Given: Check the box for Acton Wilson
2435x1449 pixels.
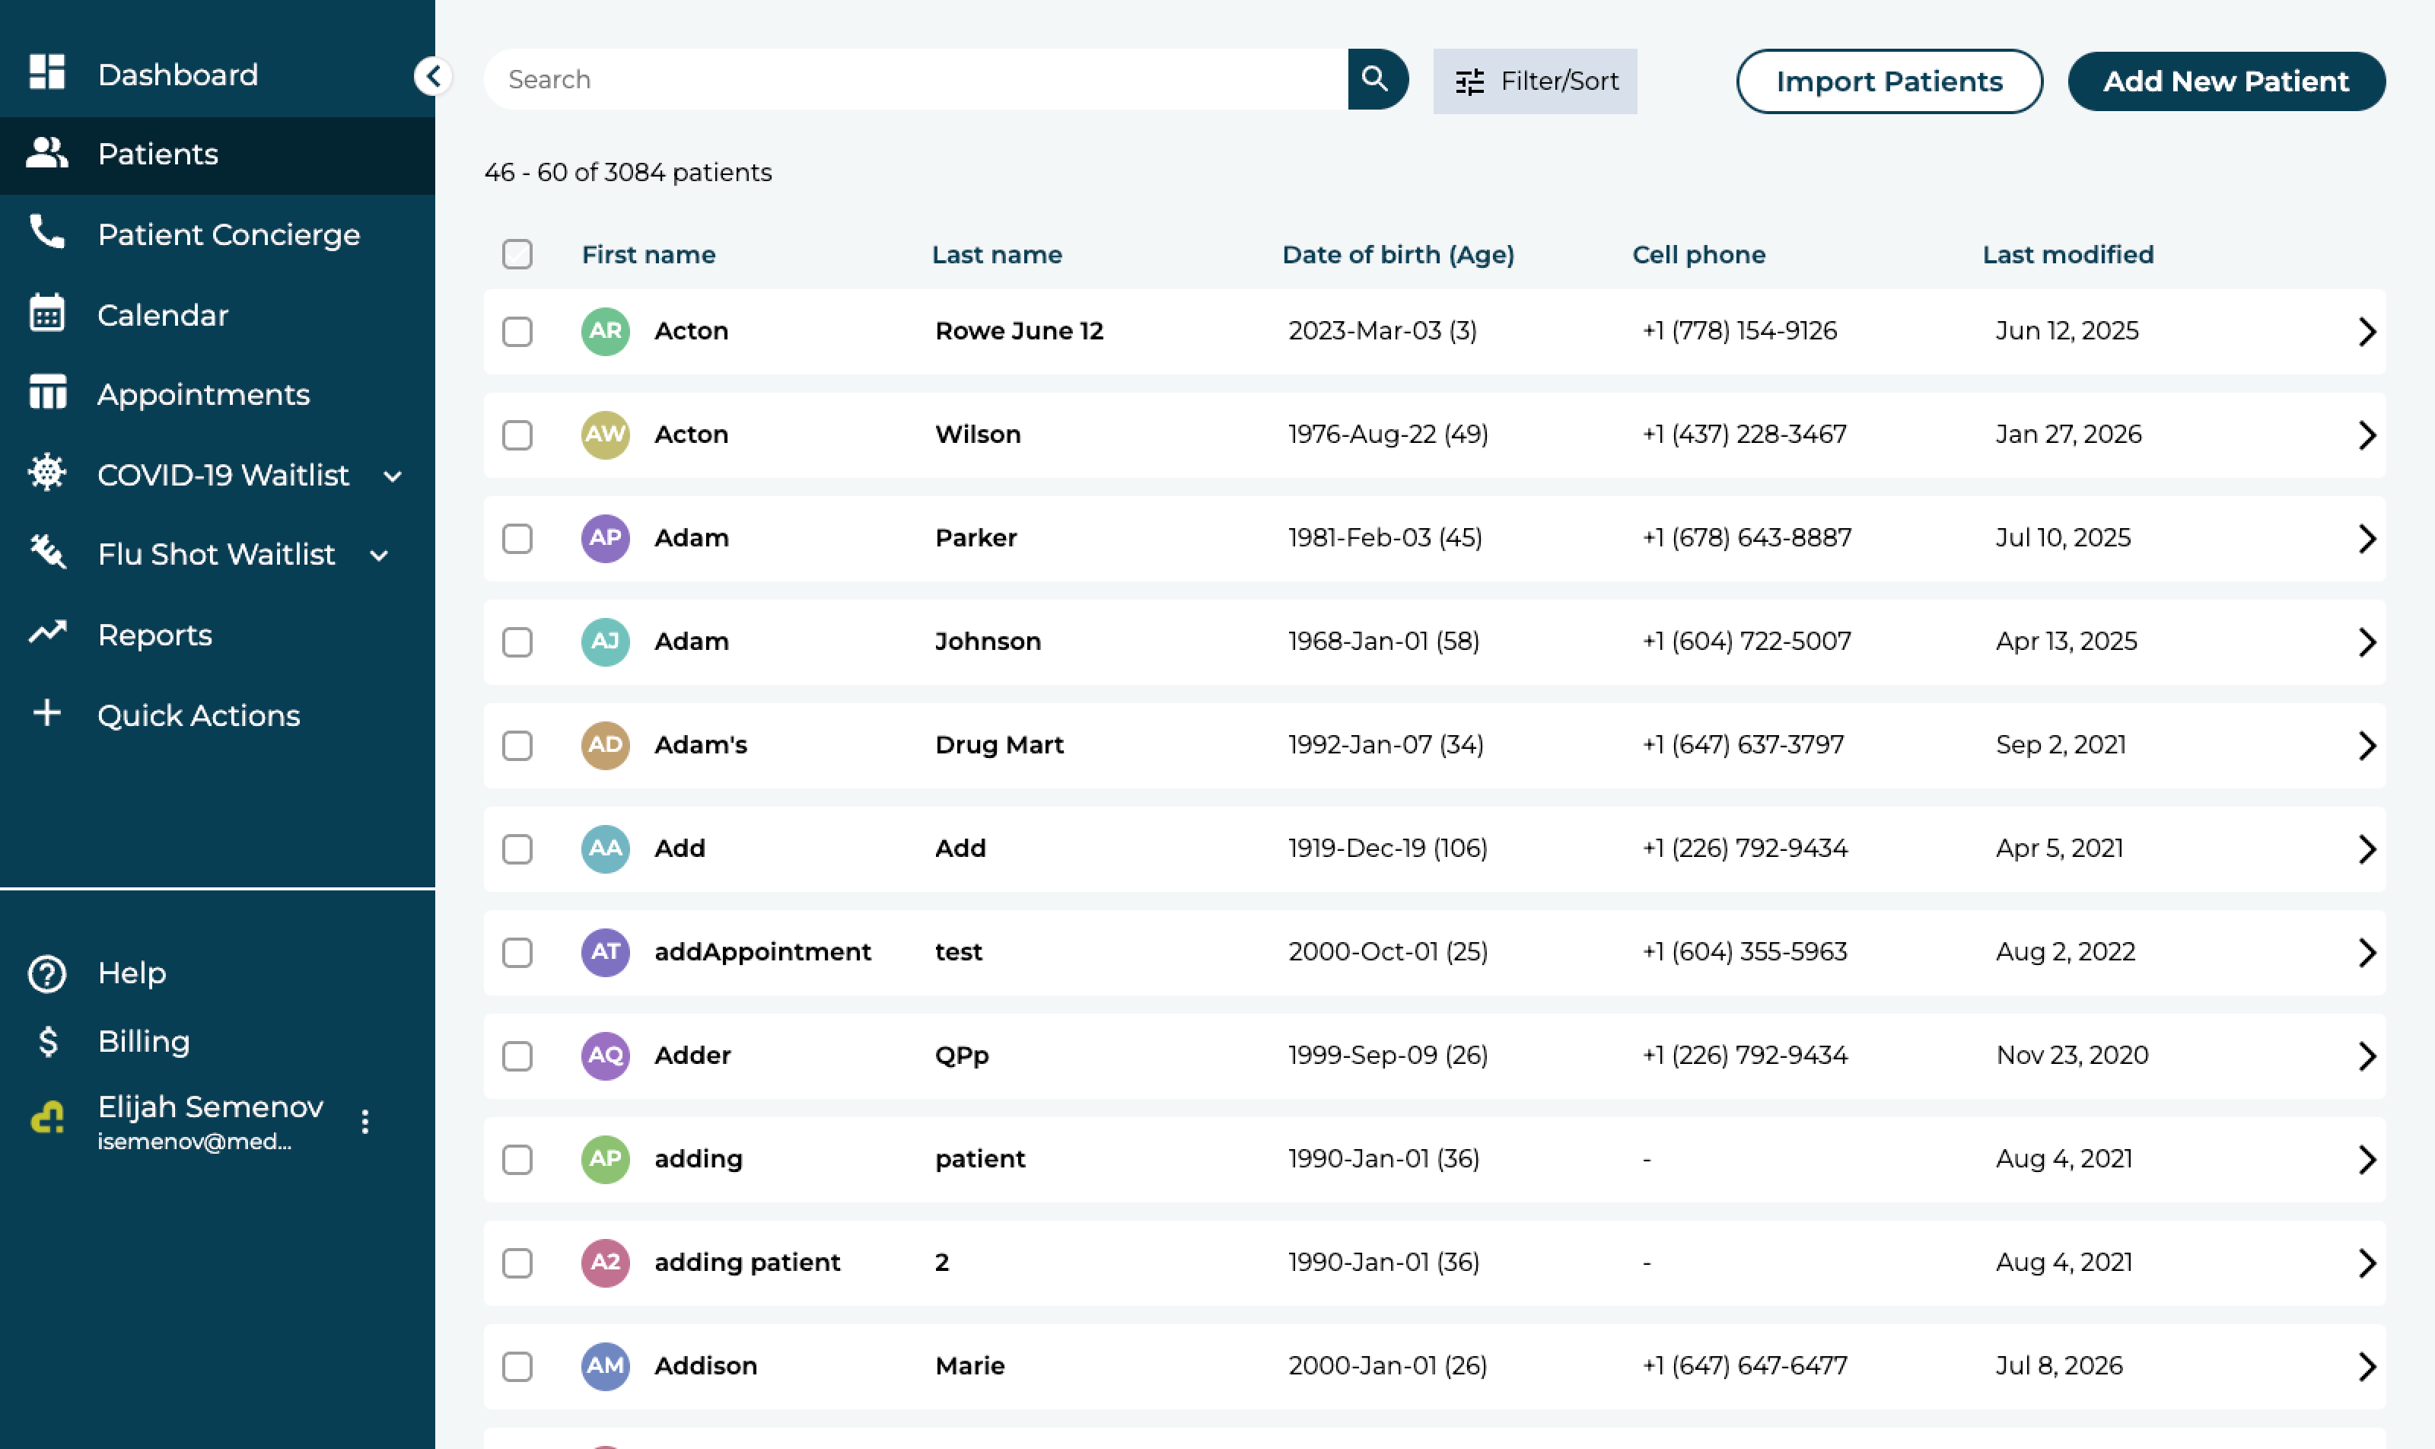Looking at the screenshot, I should click(517, 435).
